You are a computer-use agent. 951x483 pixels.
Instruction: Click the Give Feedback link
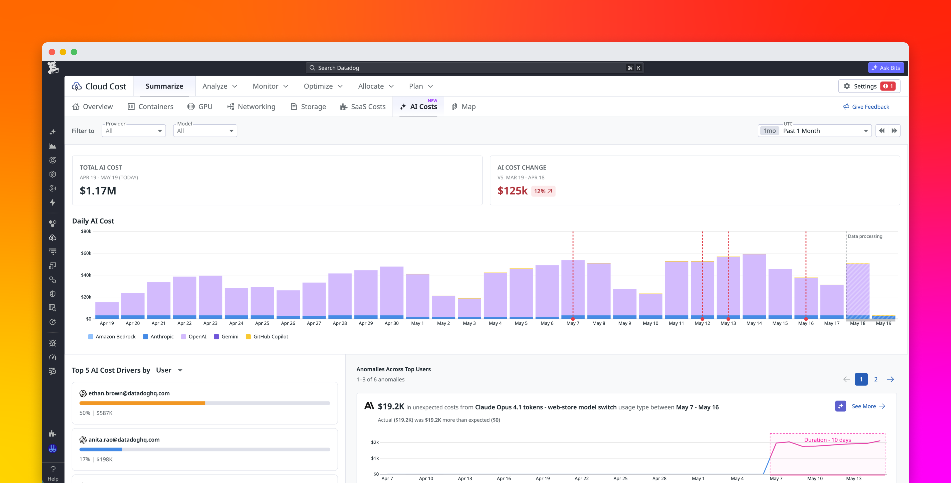866,107
